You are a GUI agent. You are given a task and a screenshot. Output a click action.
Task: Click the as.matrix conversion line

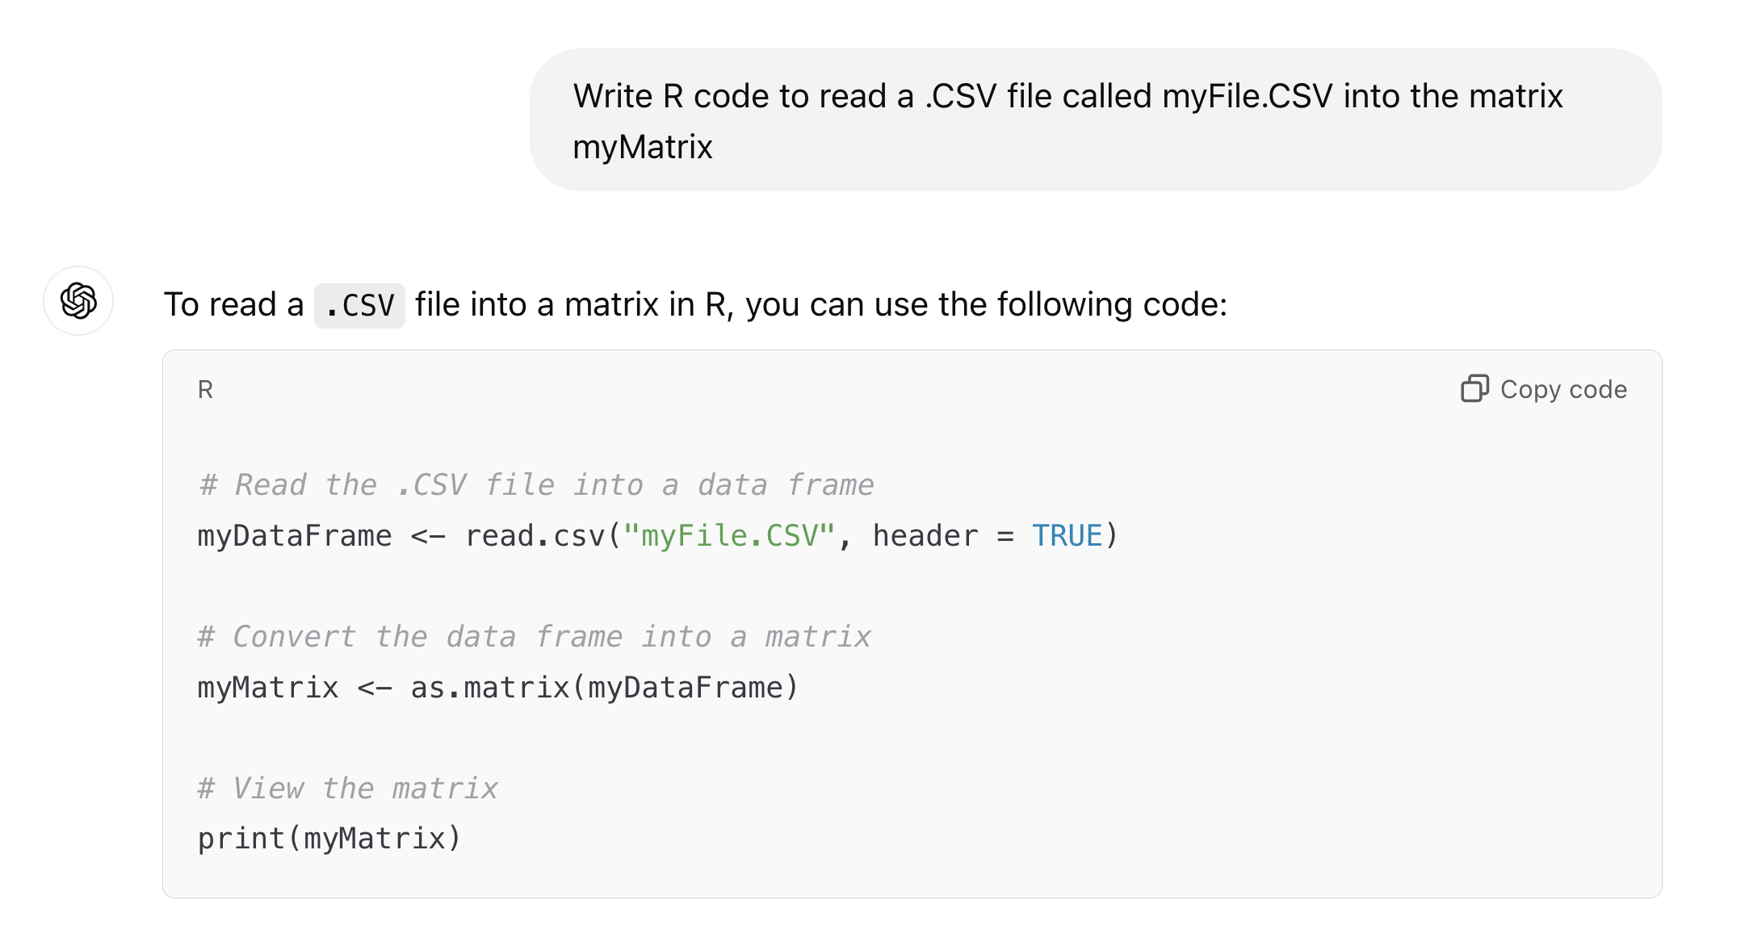tap(497, 687)
